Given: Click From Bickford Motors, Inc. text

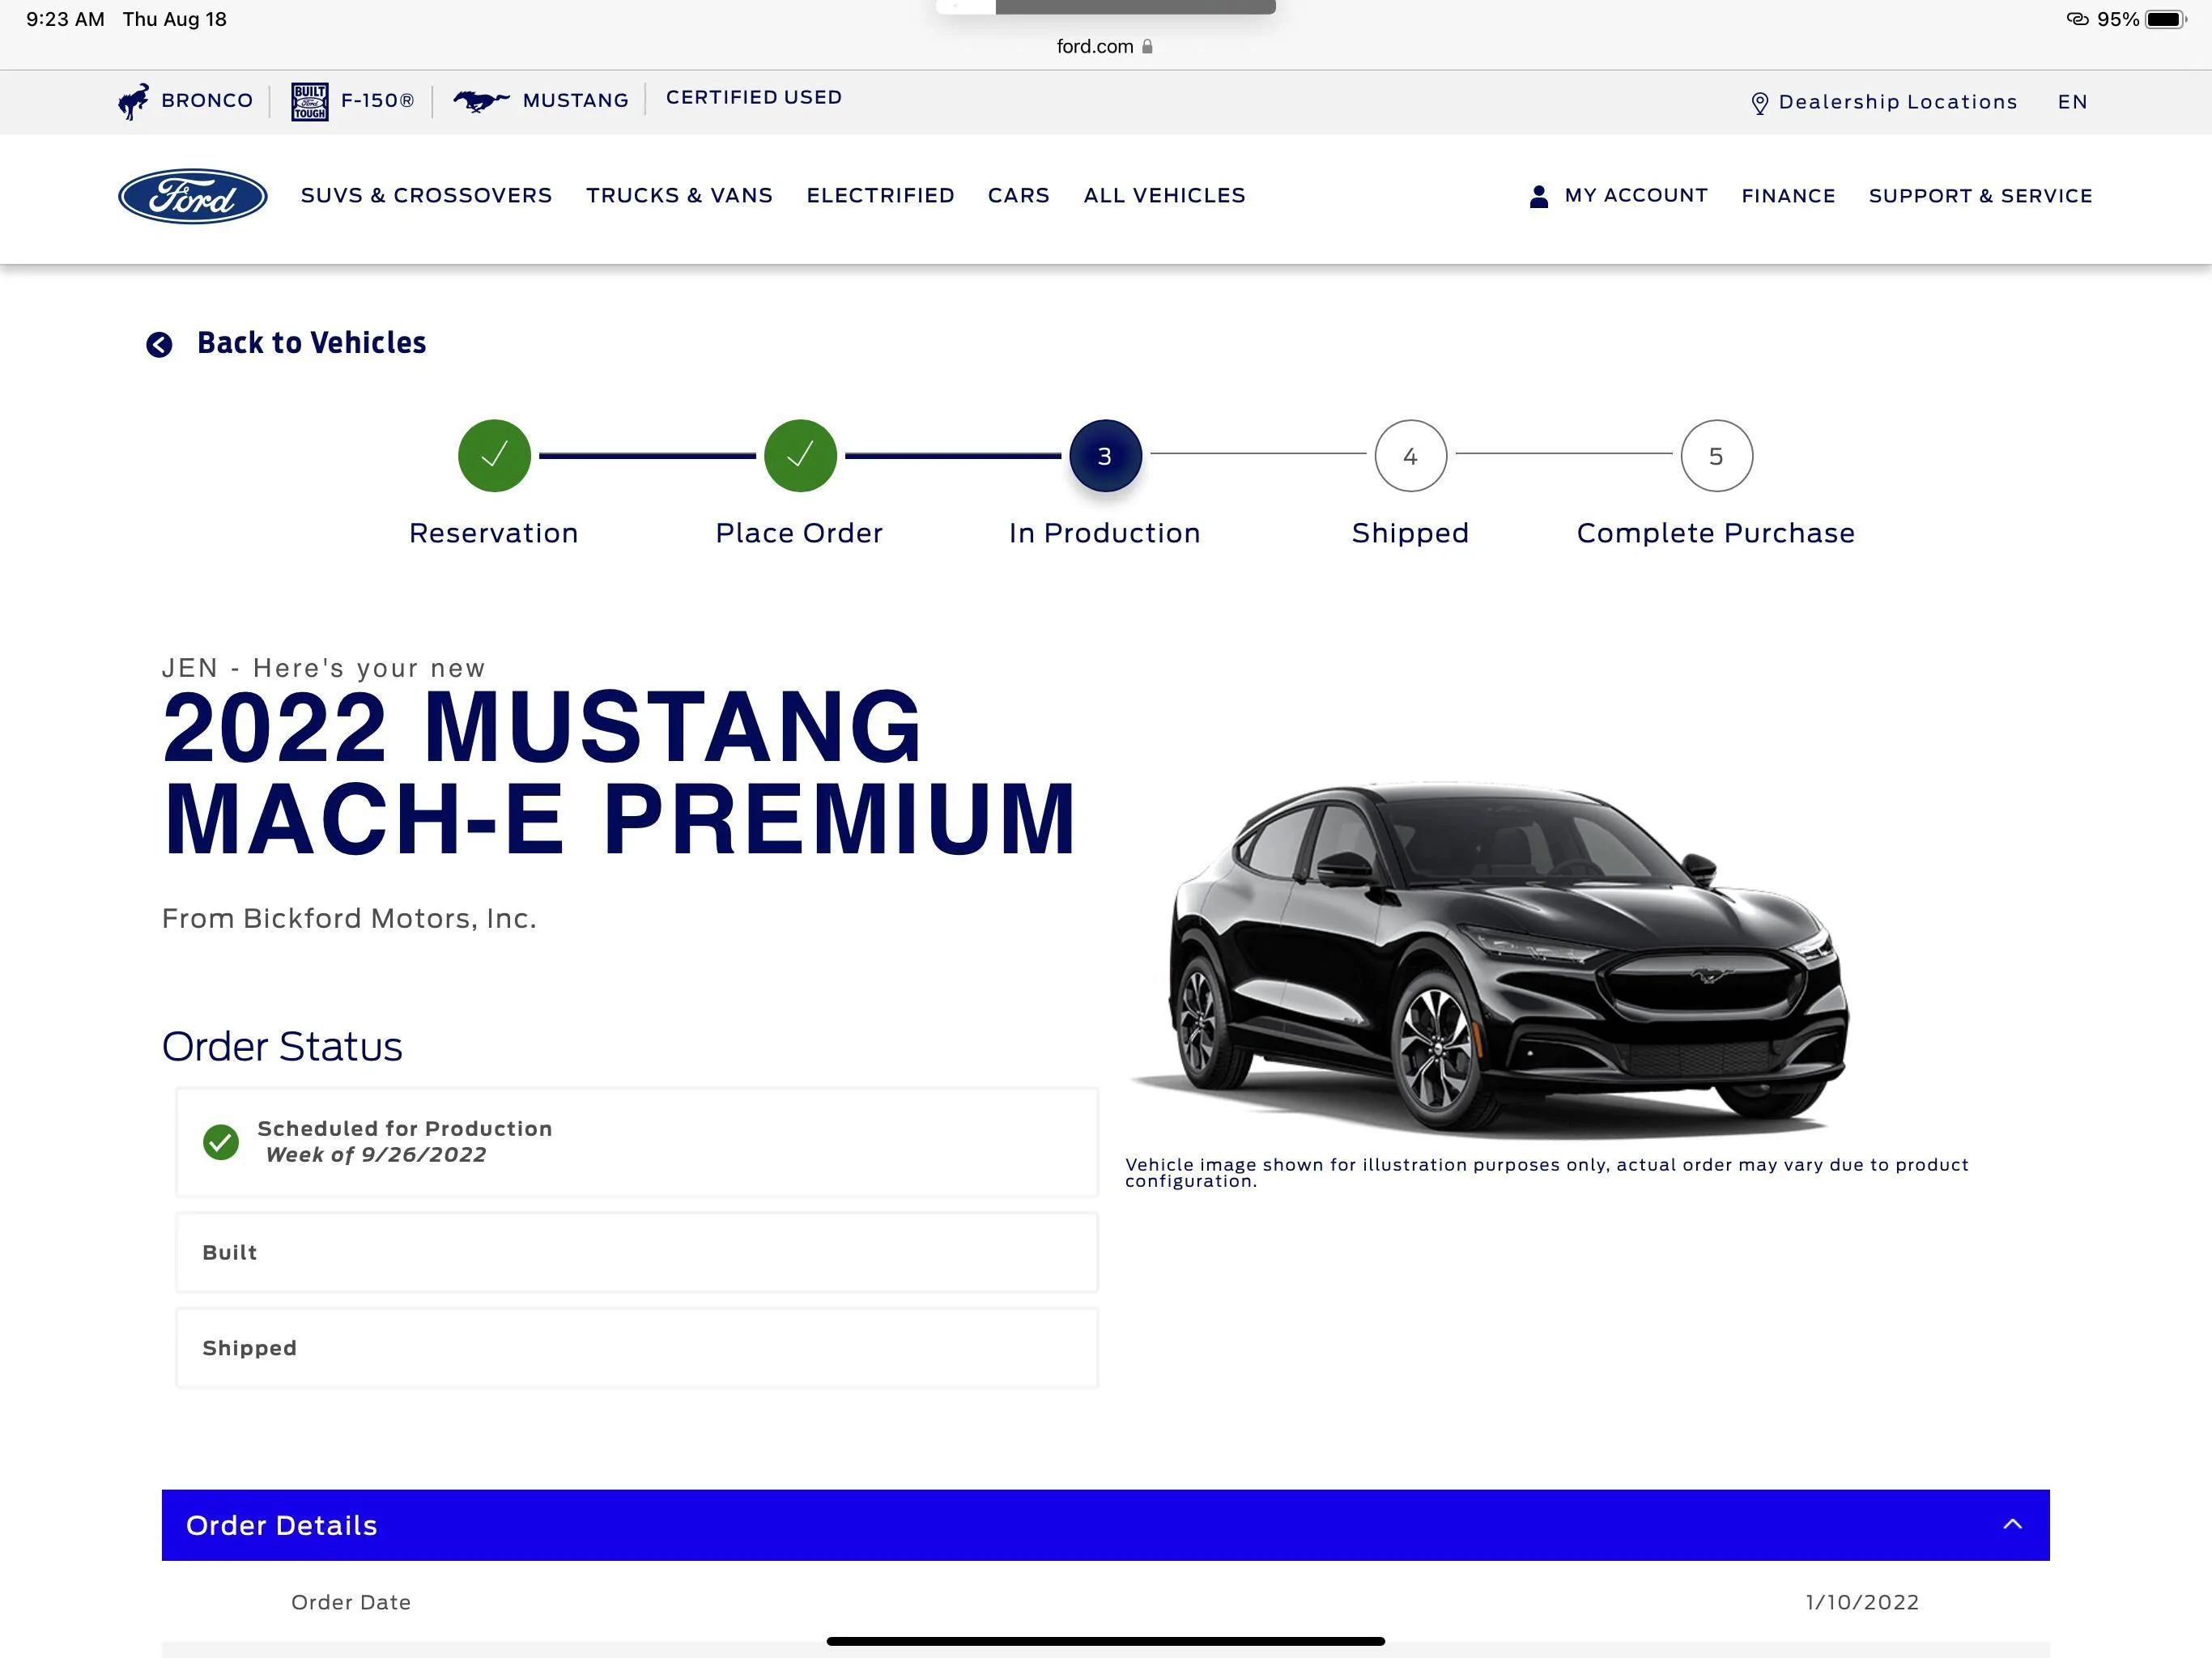Looking at the screenshot, I should (349, 918).
